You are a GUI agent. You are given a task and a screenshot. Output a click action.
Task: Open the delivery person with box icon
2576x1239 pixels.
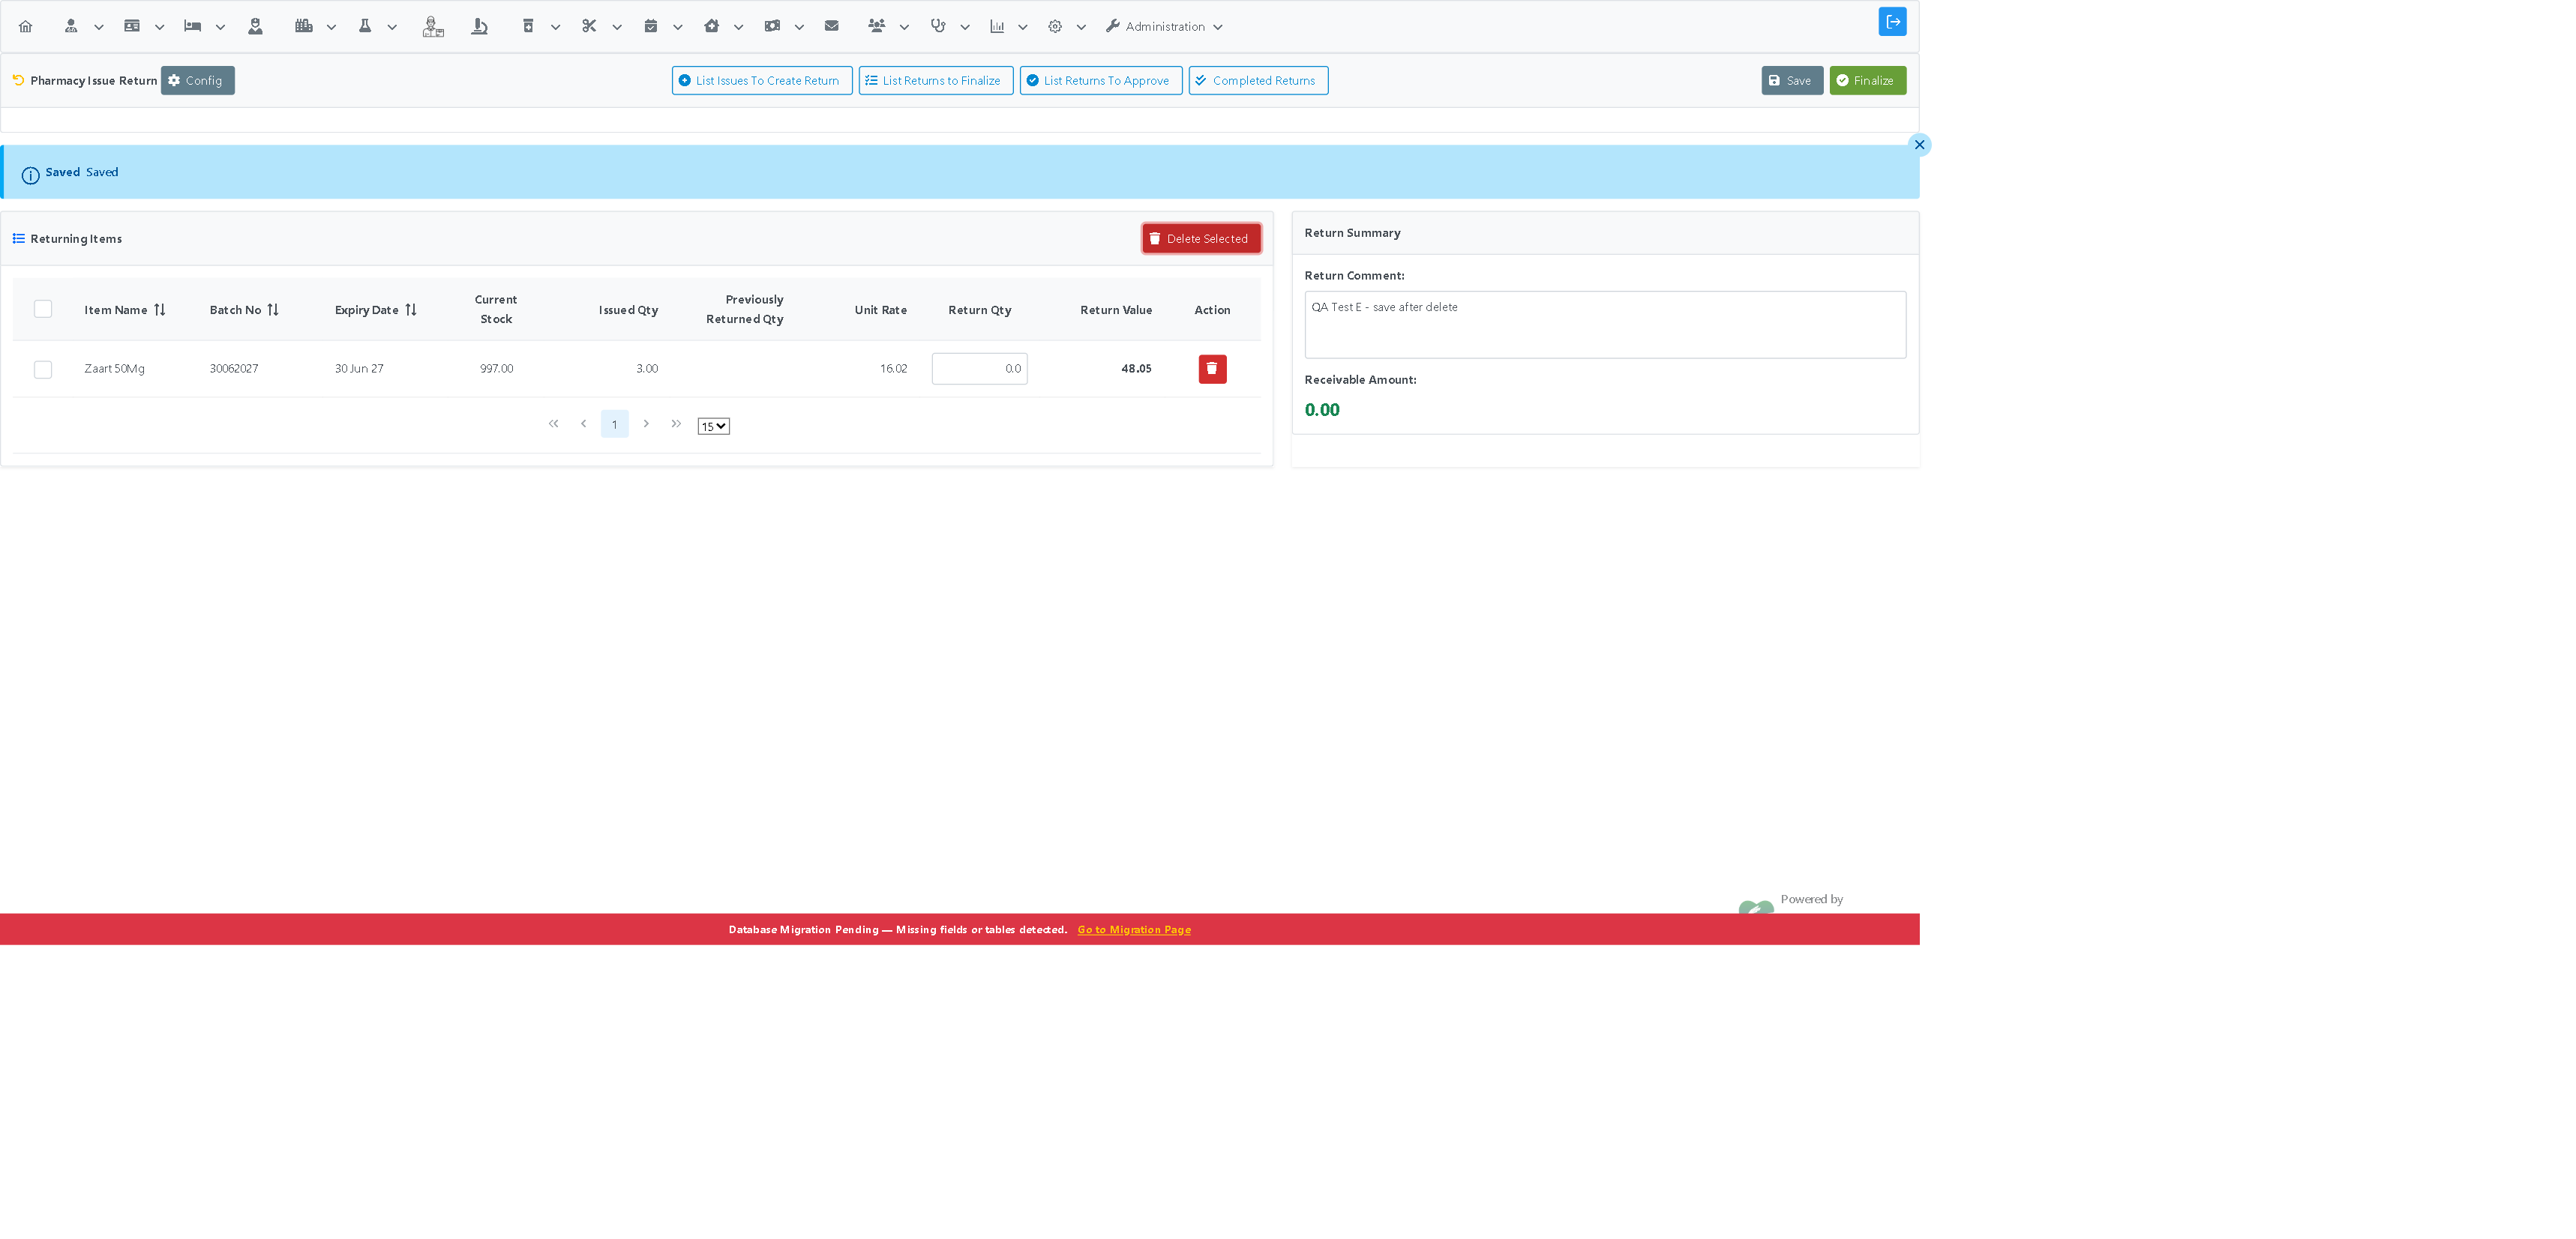coord(432,27)
